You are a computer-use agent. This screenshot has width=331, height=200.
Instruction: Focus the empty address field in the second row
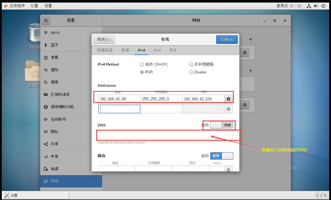pyautogui.click(x=119, y=109)
